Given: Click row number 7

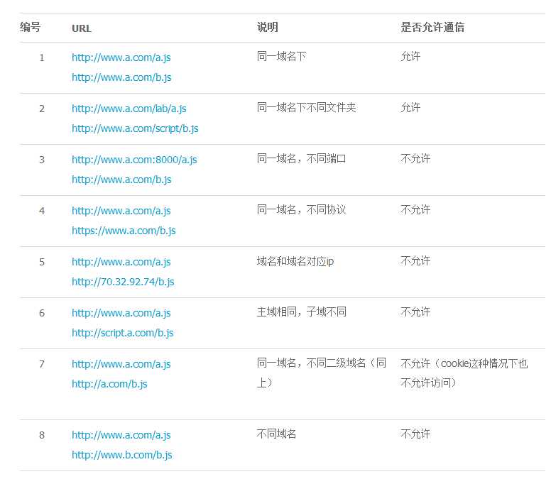Looking at the screenshot, I should coord(42,364).
